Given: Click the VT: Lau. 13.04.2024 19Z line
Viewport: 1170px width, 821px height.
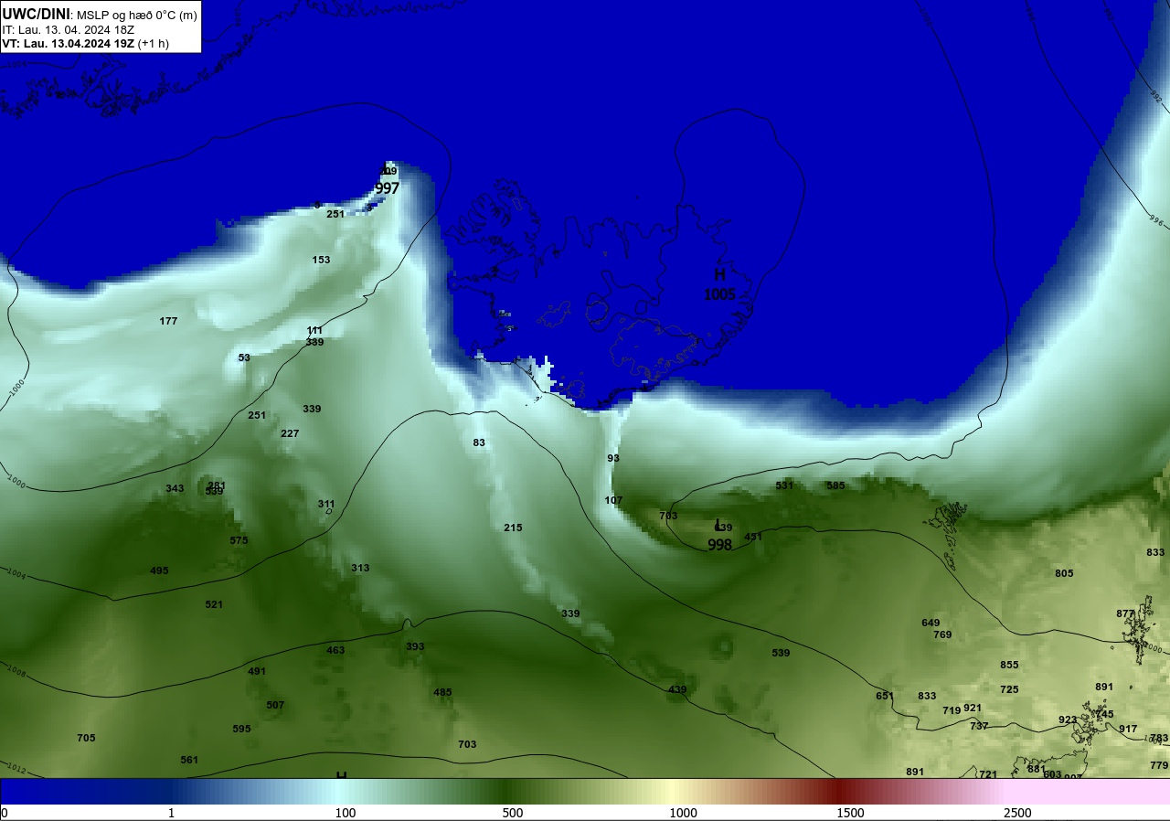Looking at the screenshot, I should point(85,43).
